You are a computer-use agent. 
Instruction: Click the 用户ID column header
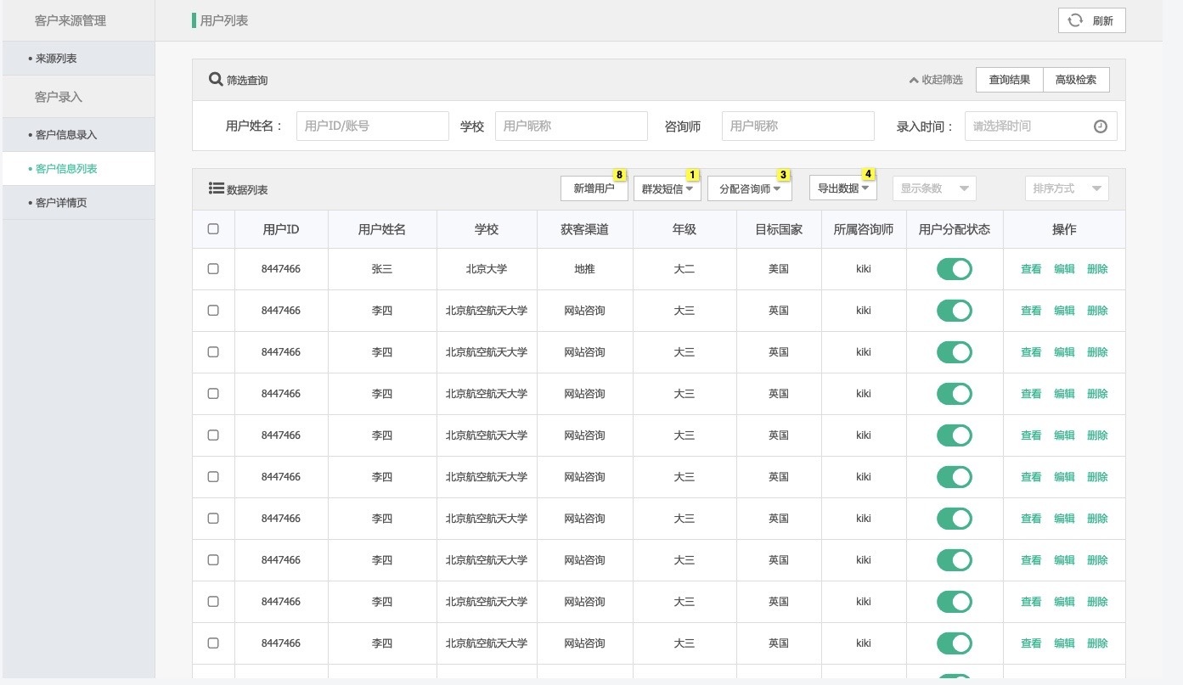coord(281,229)
